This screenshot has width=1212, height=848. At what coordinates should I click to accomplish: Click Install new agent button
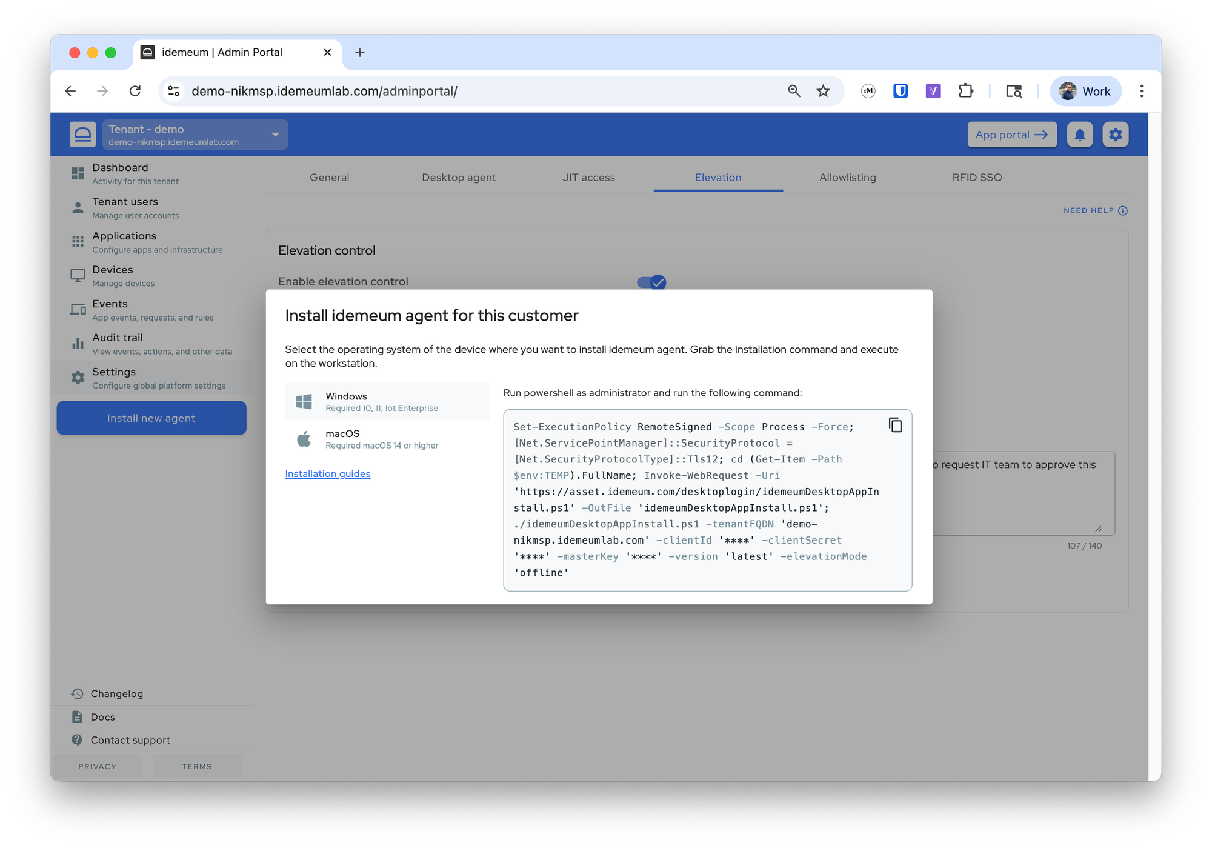(151, 418)
